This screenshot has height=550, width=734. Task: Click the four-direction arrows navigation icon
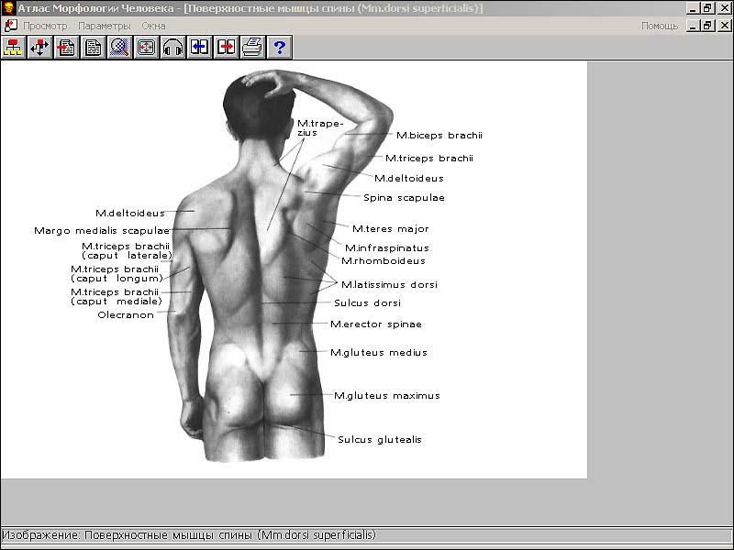(x=39, y=47)
